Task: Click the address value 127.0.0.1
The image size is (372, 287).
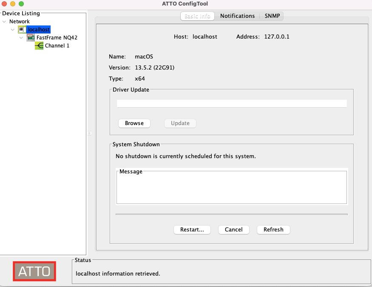Action: click(277, 37)
